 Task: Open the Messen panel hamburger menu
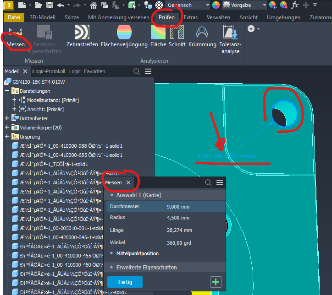220,182
